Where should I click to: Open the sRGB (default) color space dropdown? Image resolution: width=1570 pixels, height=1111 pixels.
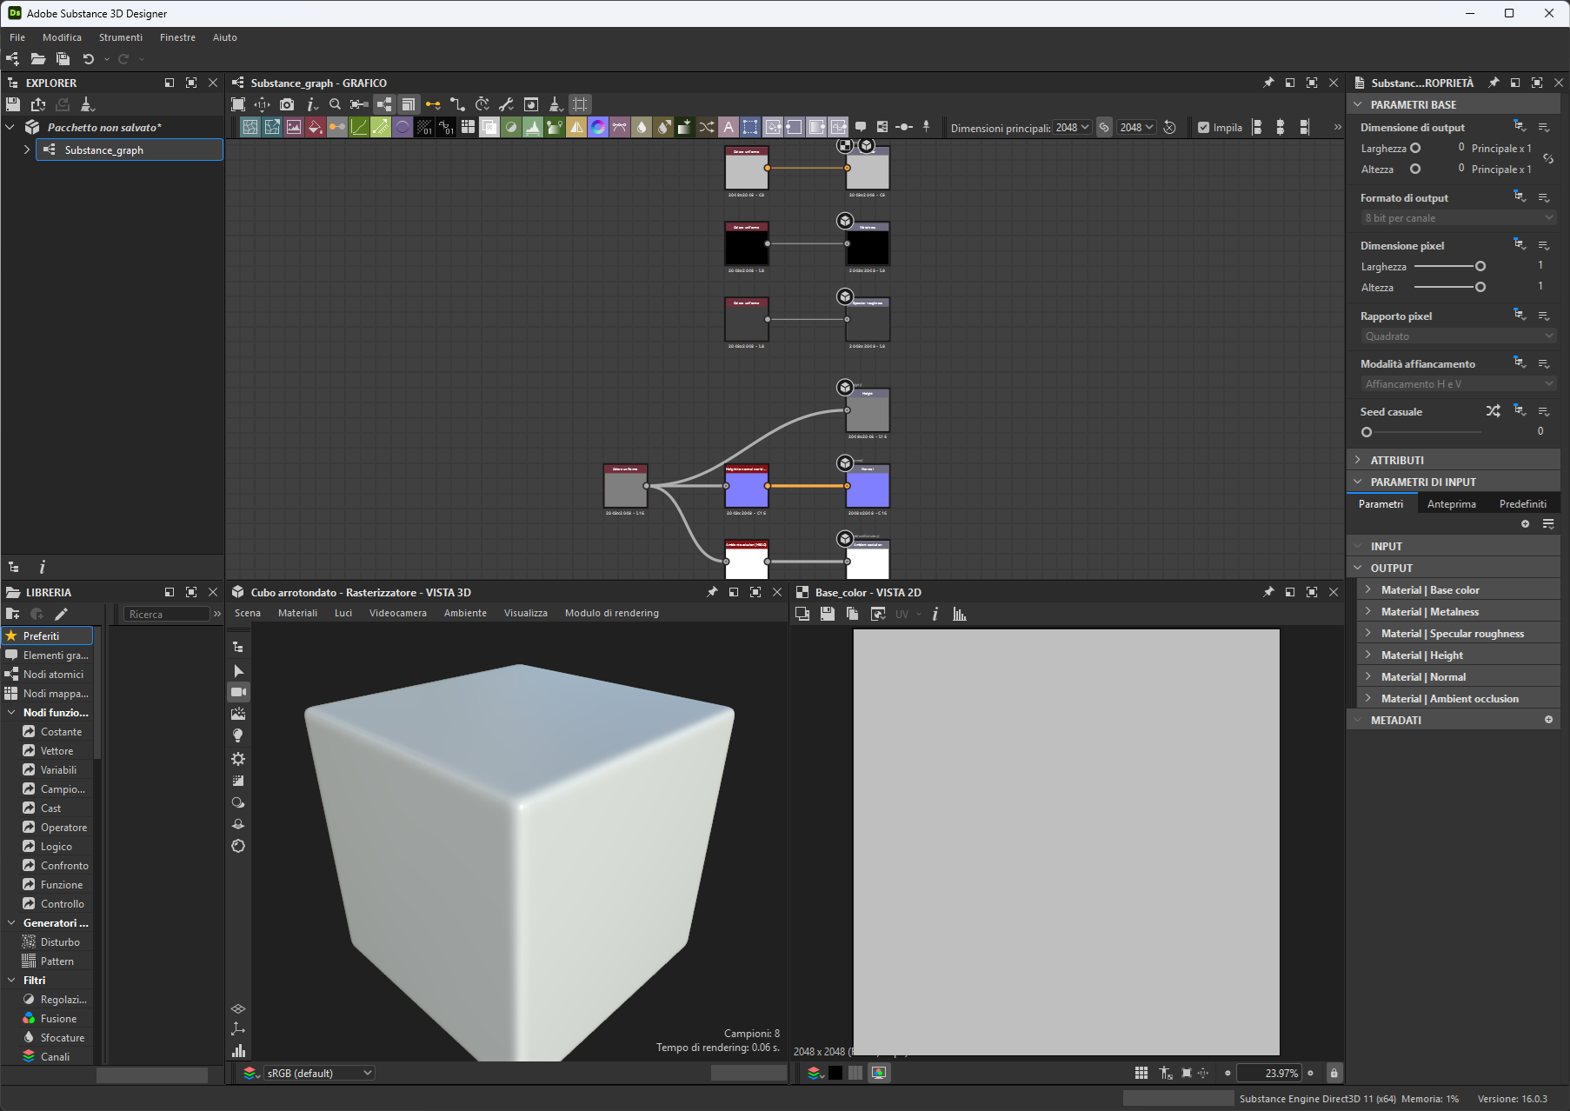(x=319, y=1073)
